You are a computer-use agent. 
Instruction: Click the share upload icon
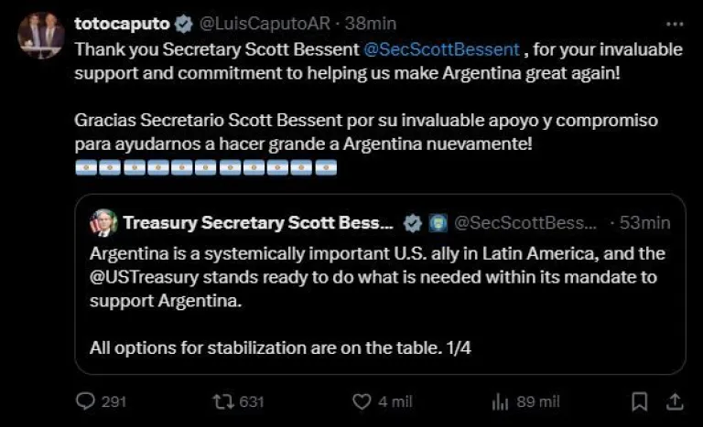click(674, 400)
